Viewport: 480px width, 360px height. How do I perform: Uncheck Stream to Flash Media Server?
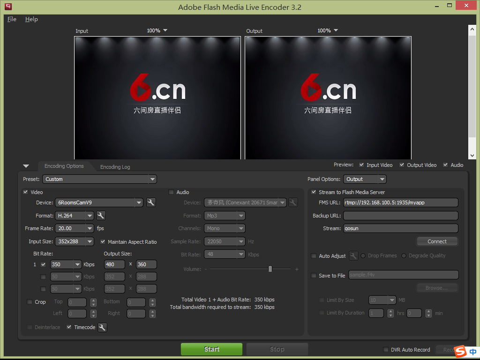tap(314, 192)
